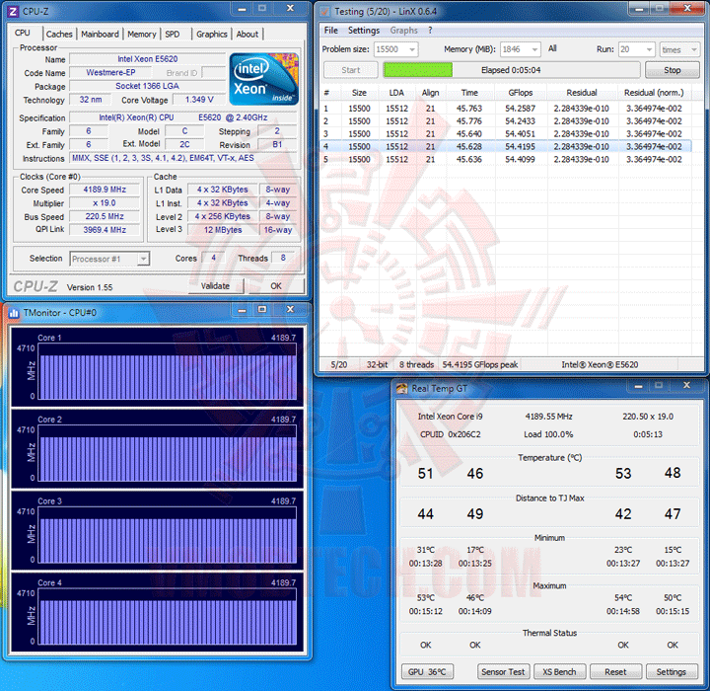Open the ? help menu in LinX
Viewport: 710px width, 691px height.
tap(430, 31)
